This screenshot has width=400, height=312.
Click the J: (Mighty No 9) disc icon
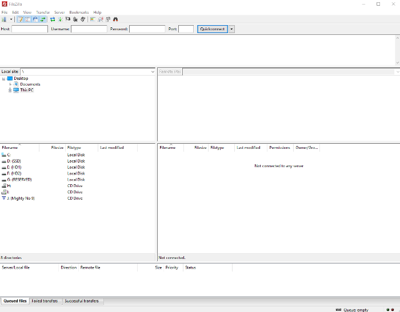tap(3, 198)
